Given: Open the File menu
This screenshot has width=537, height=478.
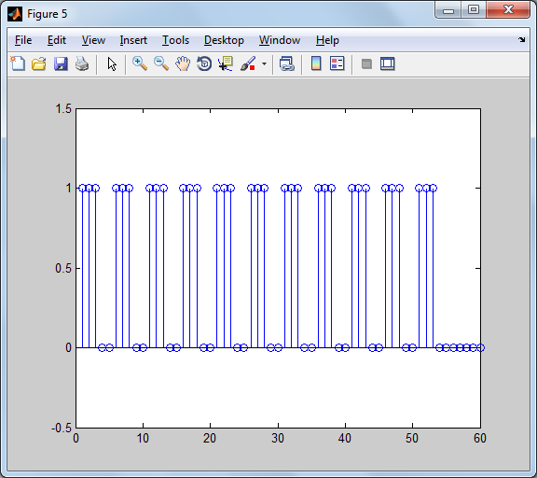Looking at the screenshot, I should pos(23,40).
